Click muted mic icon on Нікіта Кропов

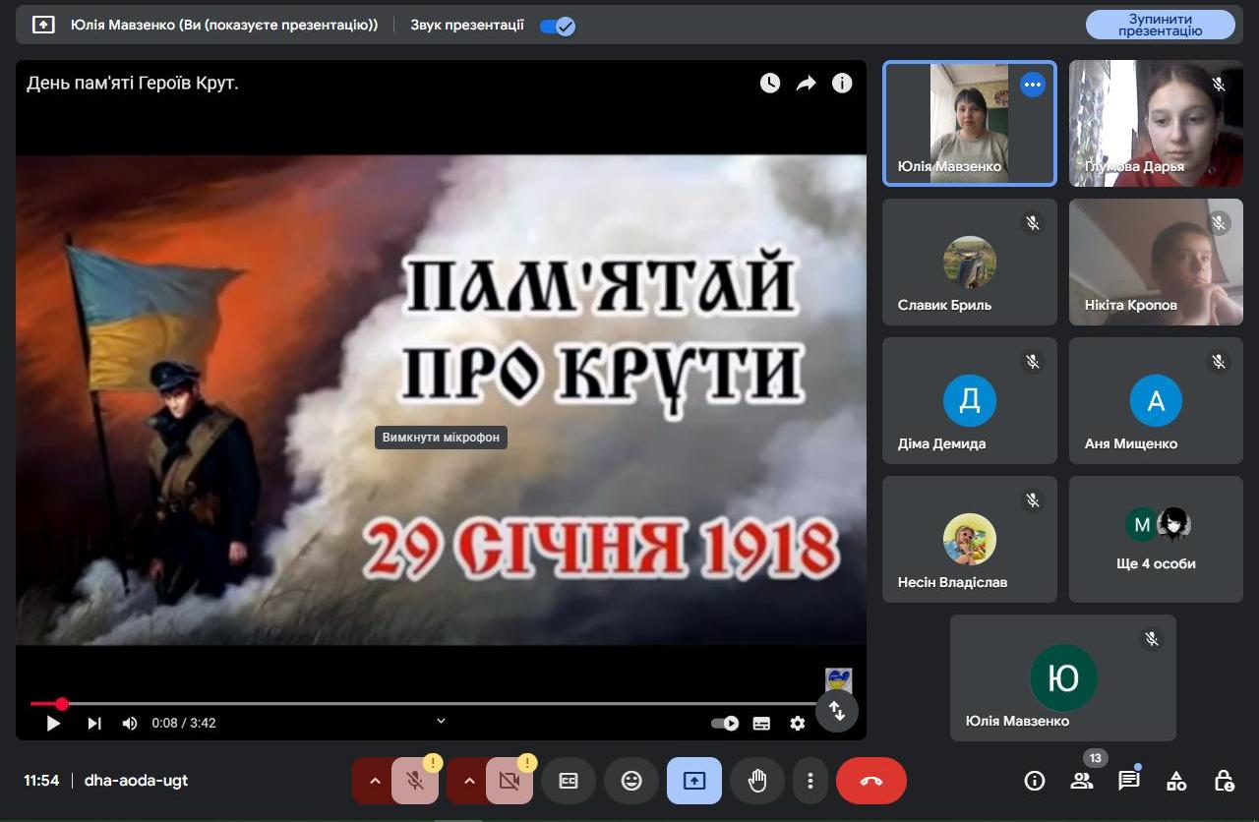pos(1219,223)
